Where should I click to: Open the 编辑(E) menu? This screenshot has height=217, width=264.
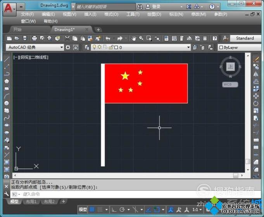pyautogui.click(x=48, y=14)
